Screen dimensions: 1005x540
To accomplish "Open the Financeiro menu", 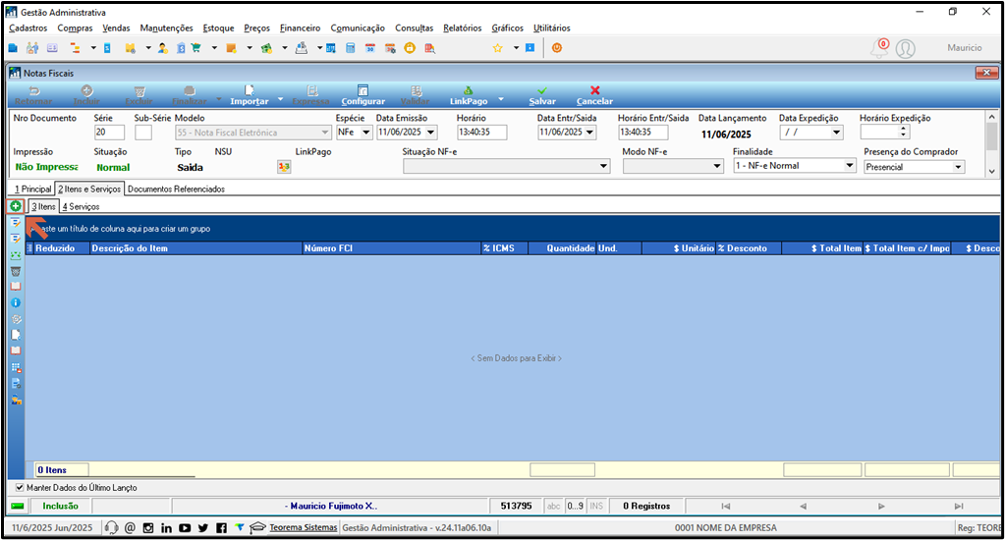I will tap(300, 28).
